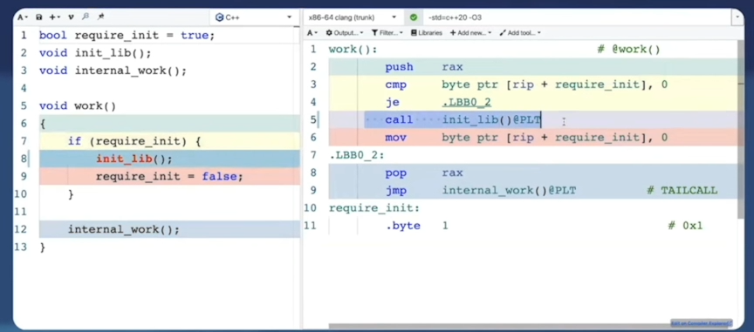
Task: Open the x86-64 clang (trunk) compiler dropdown
Action: tap(353, 17)
